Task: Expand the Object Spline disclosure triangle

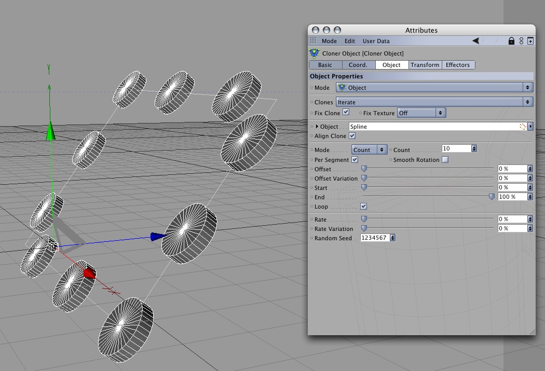Action: point(317,127)
